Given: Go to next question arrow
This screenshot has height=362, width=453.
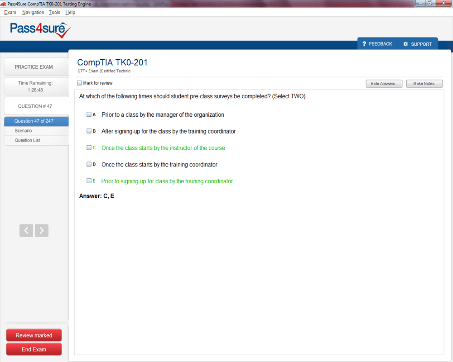Looking at the screenshot, I should coord(42,230).
